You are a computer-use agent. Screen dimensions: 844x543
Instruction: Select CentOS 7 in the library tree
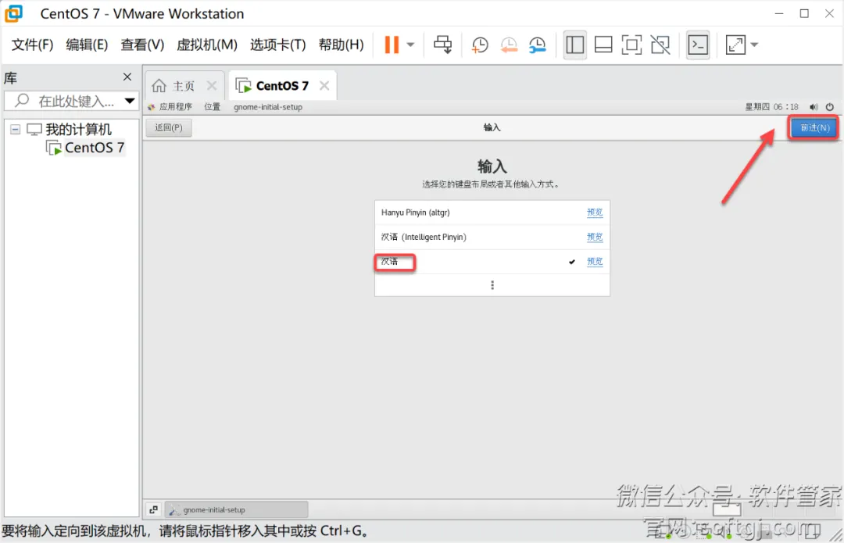(95, 148)
